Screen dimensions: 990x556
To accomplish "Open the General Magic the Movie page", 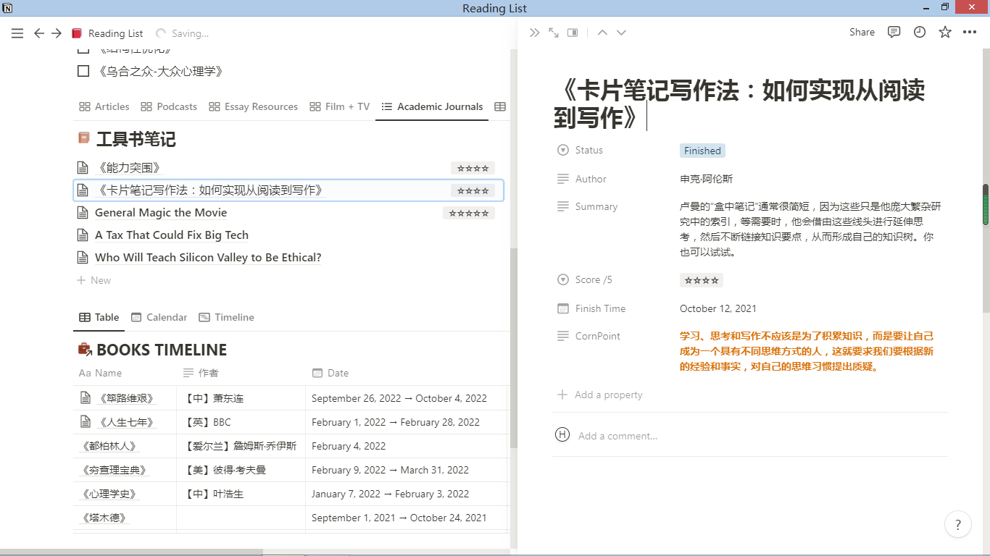I will [x=161, y=213].
